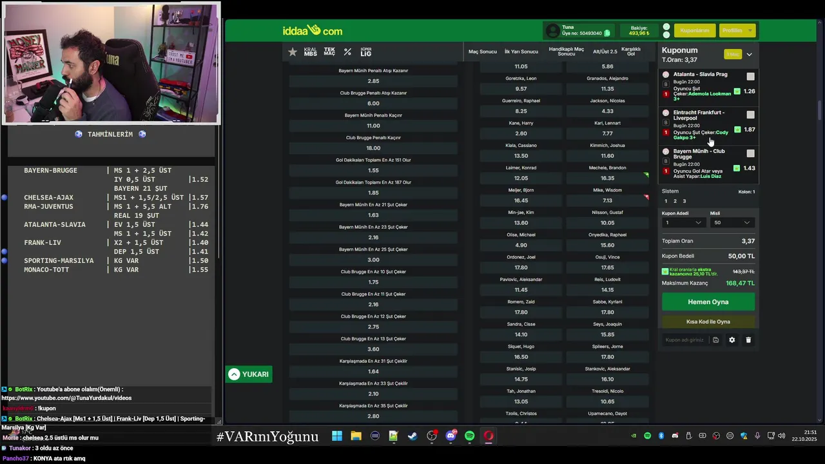Click the 3 Maç badge in Kuponum

tap(732, 54)
